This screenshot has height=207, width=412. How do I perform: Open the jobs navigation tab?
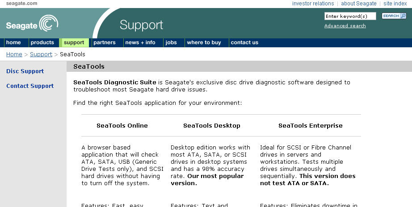click(171, 42)
